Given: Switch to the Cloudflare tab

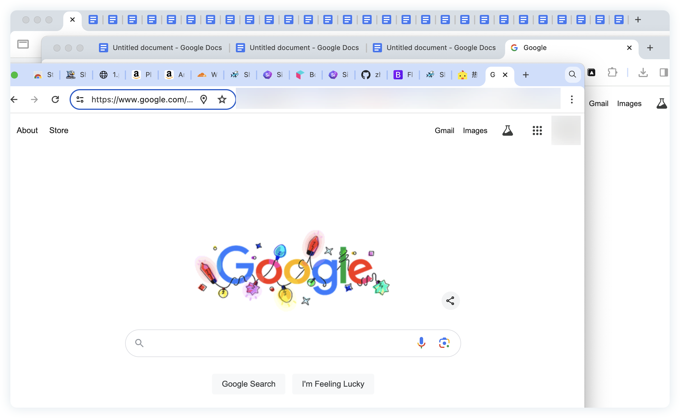Looking at the screenshot, I should [207, 75].
